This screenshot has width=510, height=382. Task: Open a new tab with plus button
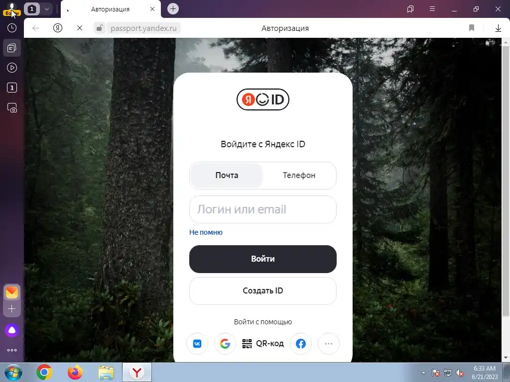pyautogui.click(x=173, y=9)
